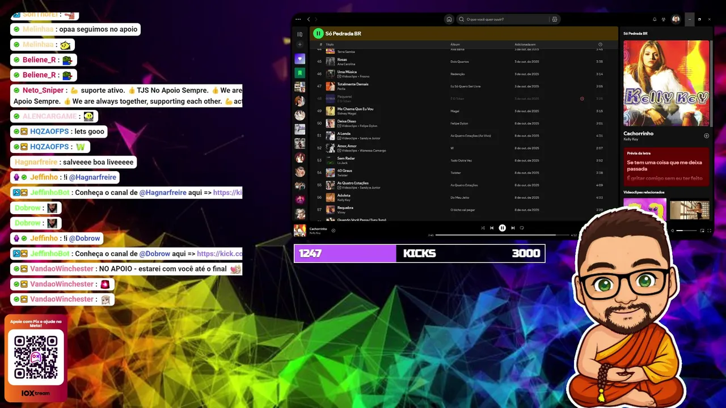Screen dimensions: 726x408
Task: Open the Spotify profile avatar menu
Action: 676,19
